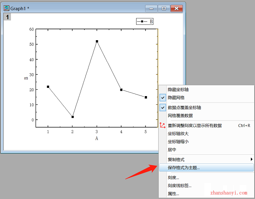
Task: Click 保存格式为主题... menu entry
Action: [206, 167]
